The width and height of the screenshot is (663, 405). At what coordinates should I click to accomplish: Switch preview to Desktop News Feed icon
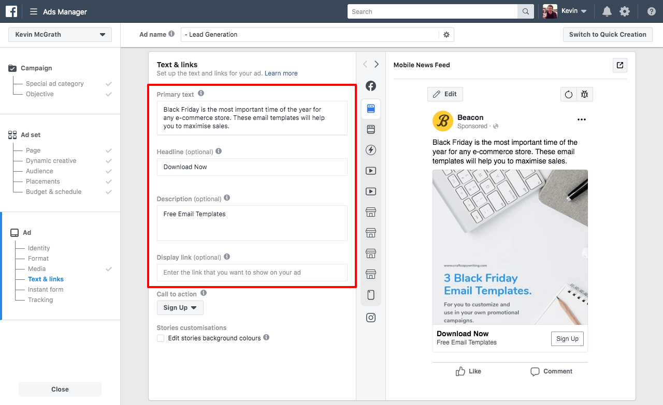(x=371, y=129)
